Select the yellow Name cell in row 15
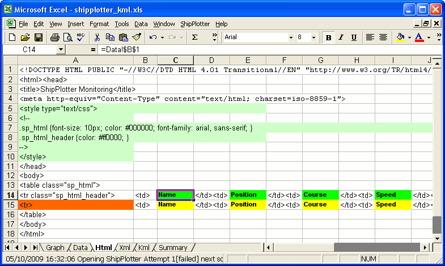 (175, 205)
